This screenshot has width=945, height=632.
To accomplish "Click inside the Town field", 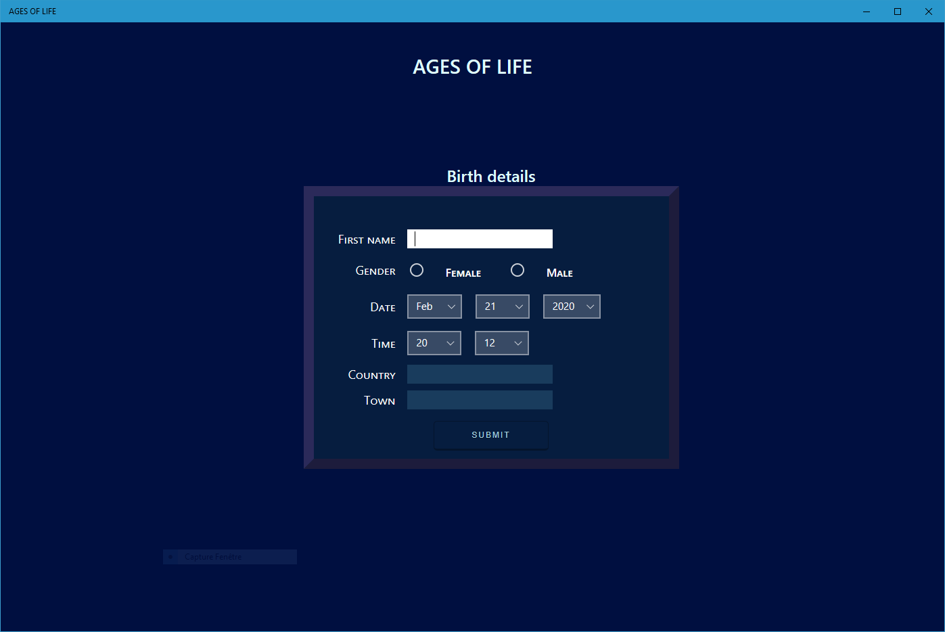I will click(480, 399).
